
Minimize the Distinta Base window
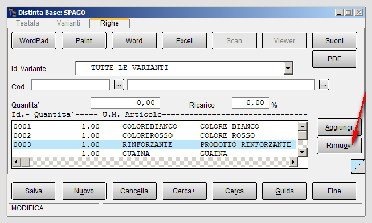[x=339, y=13]
